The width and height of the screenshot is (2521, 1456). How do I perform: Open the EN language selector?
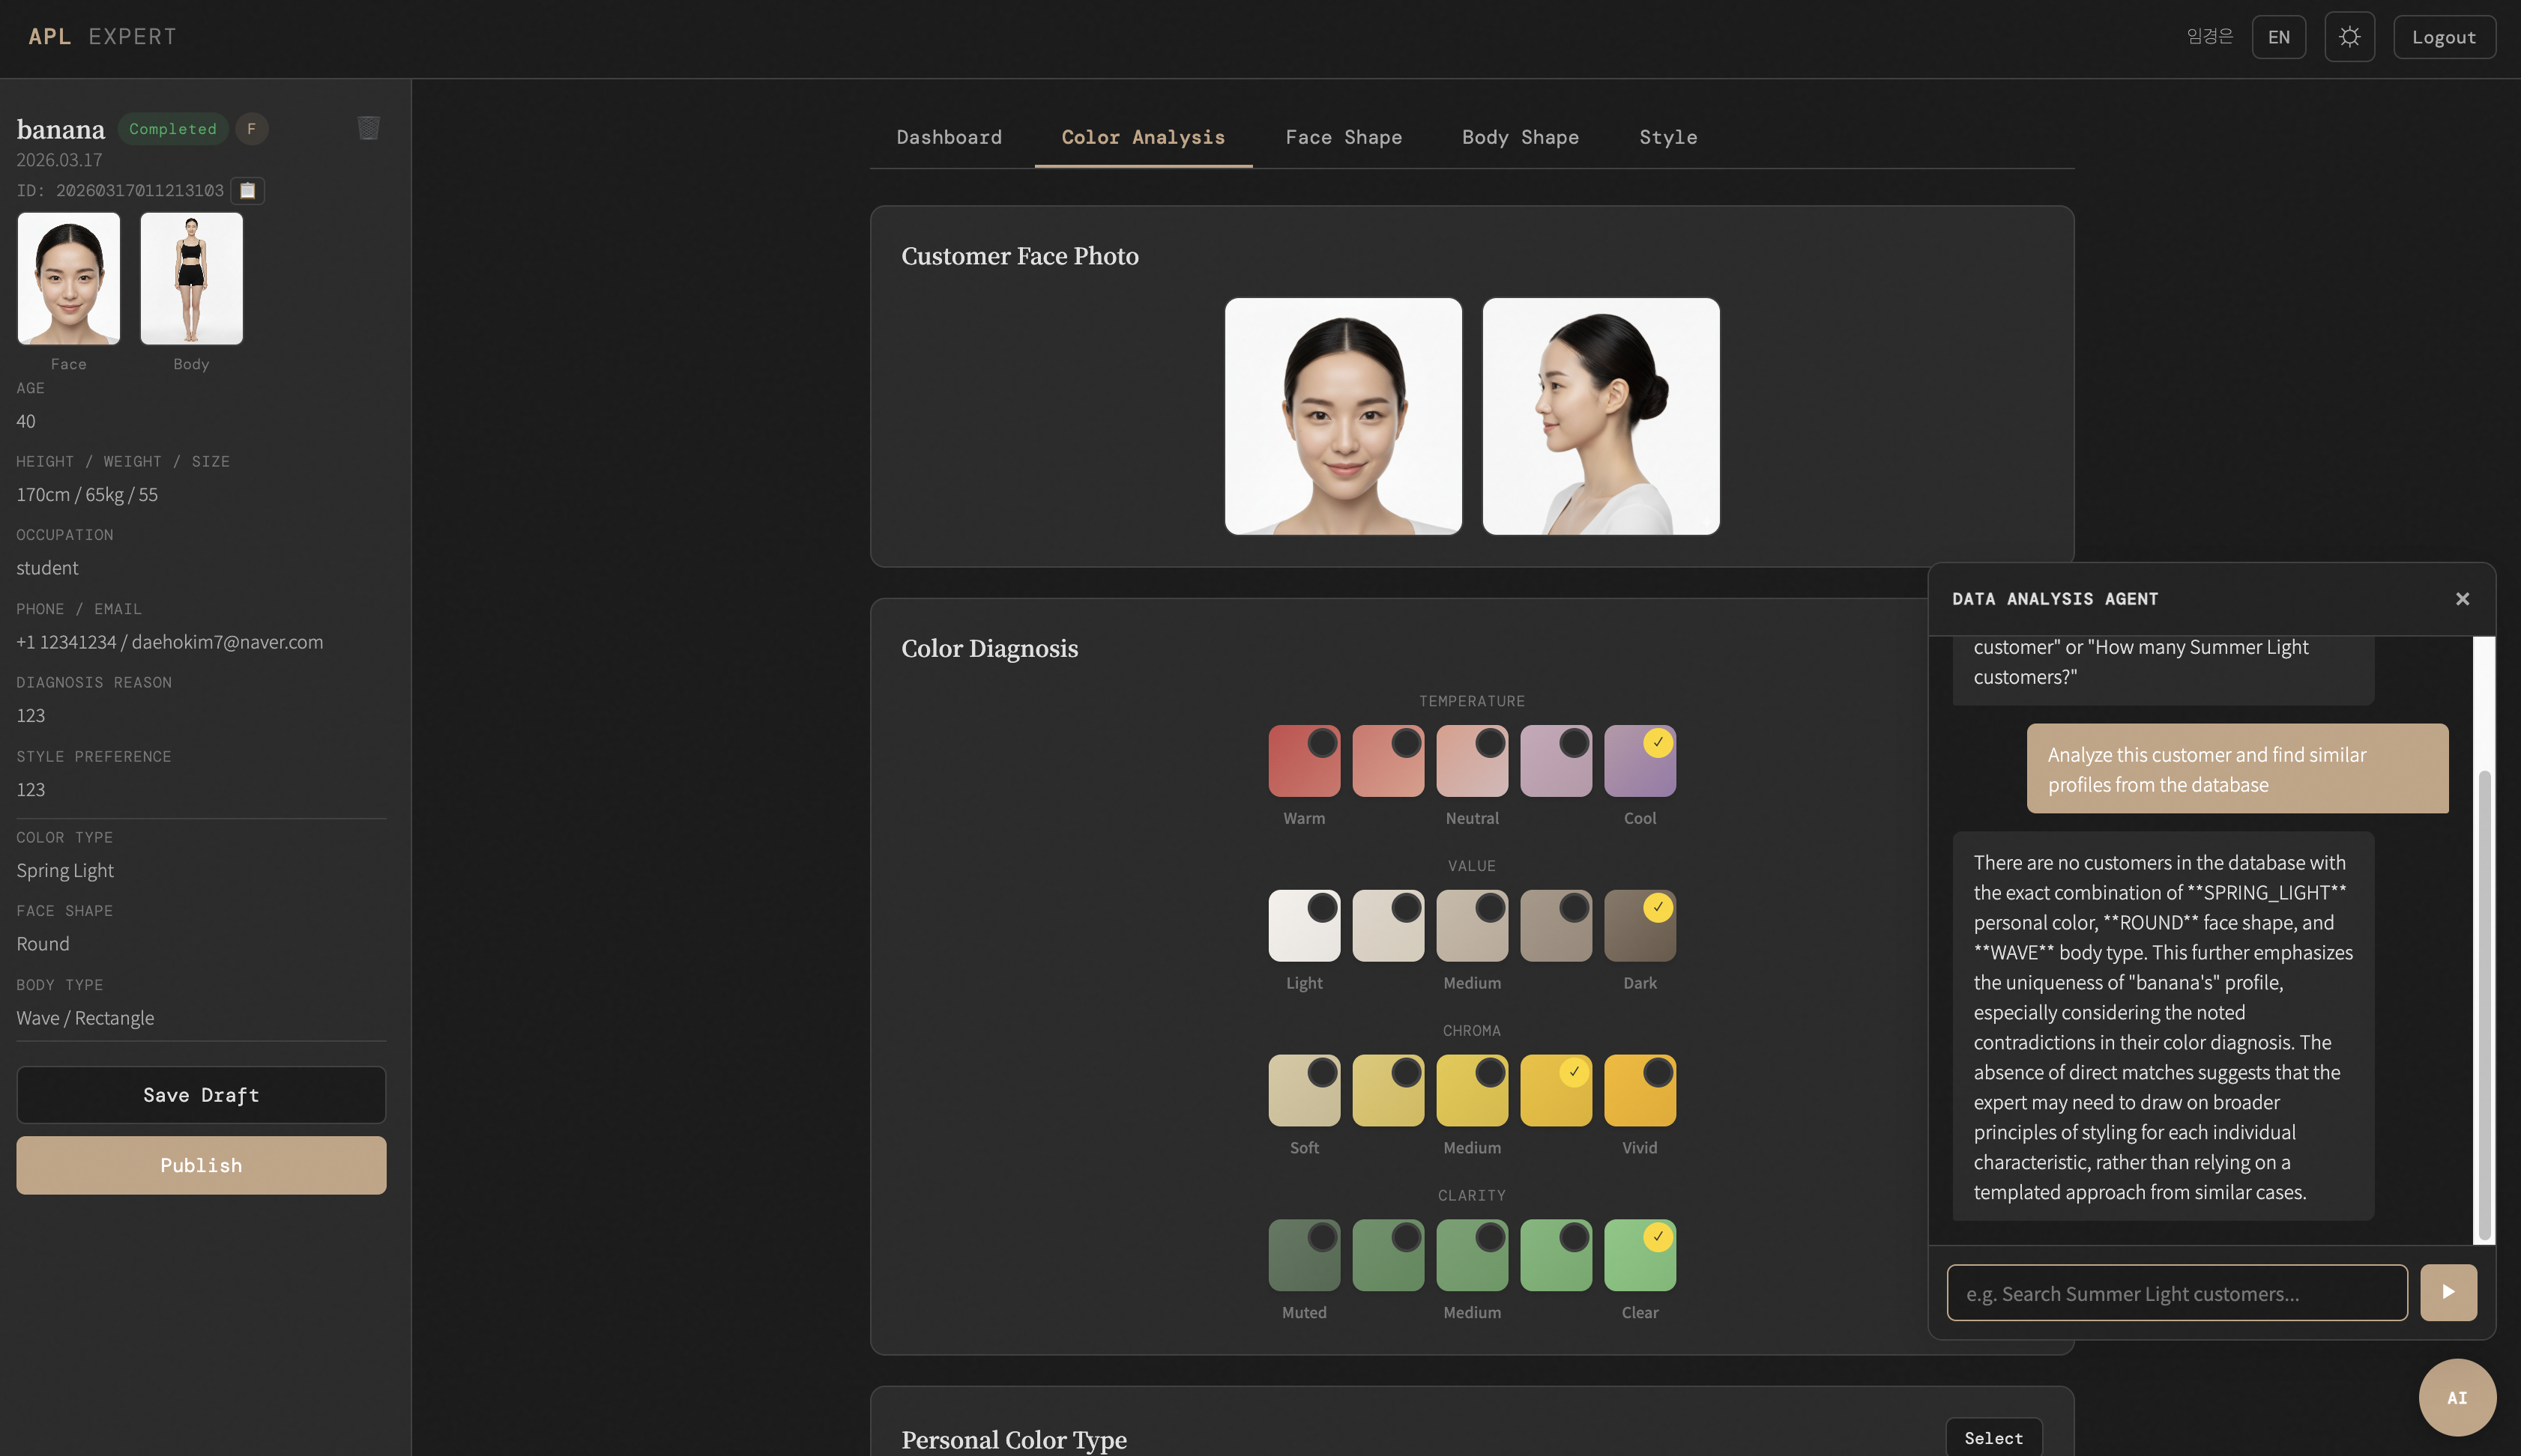(2278, 37)
